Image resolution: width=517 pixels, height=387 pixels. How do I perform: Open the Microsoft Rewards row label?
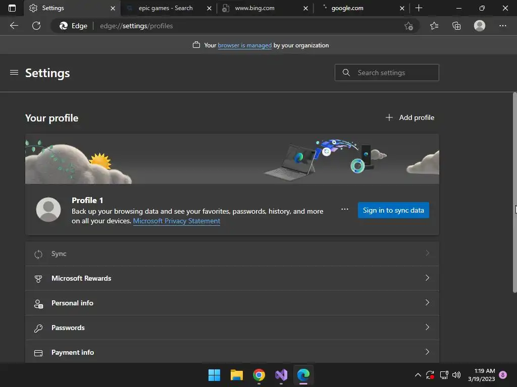[81, 278]
